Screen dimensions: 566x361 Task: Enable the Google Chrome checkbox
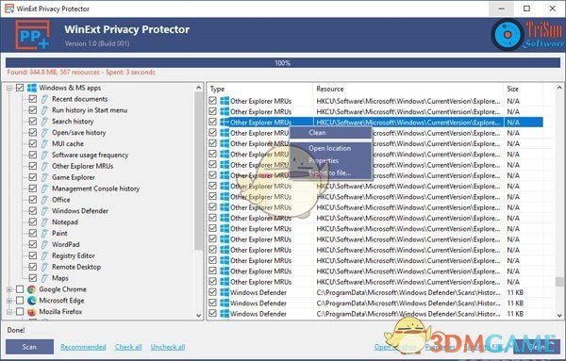pyautogui.click(x=20, y=289)
